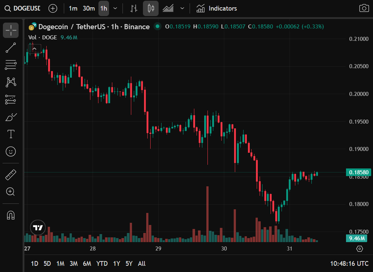This screenshot has height=272, width=373.
Task: Select the brush drawing tool
Action: [11, 117]
